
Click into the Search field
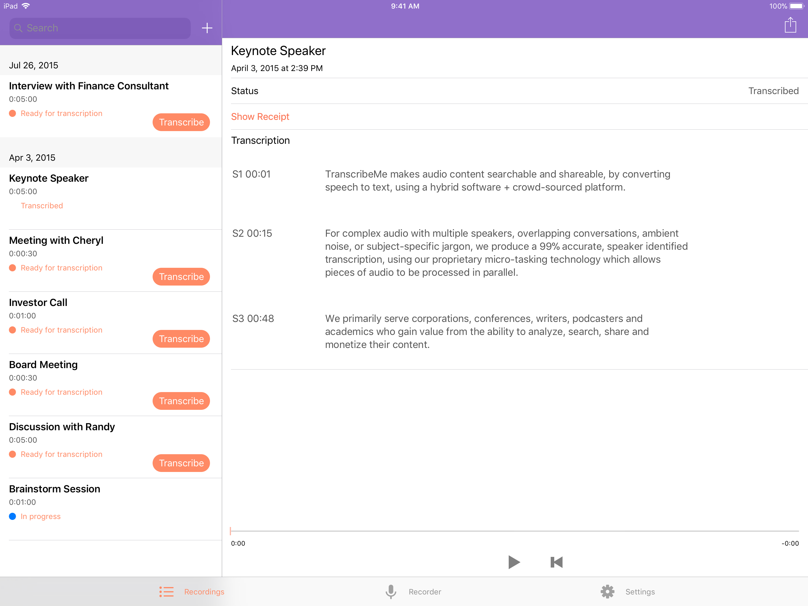pyautogui.click(x=100, y=28)
